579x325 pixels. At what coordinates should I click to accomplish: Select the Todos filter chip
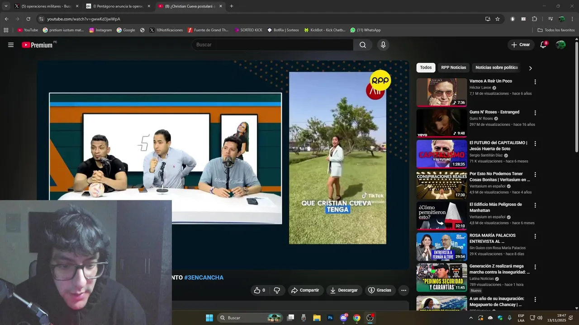pyautogui.click(x=426, y=68)
